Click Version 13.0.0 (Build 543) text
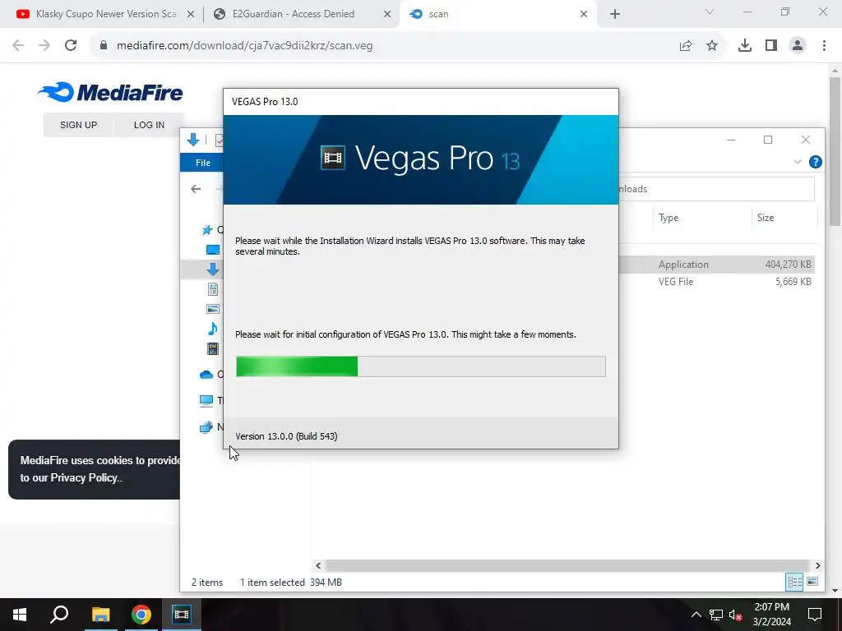The height and width of the screenshot is (631, 842). point(286,436)
